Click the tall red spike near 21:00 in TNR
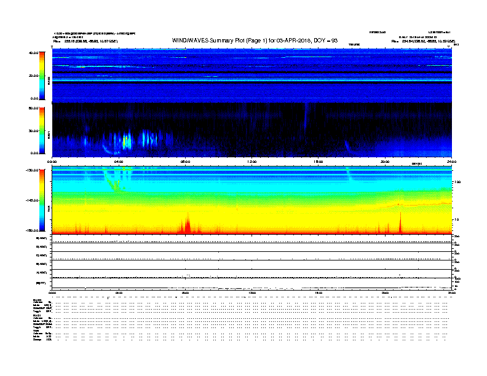The image size is (487, 376). tap(400, 222)
